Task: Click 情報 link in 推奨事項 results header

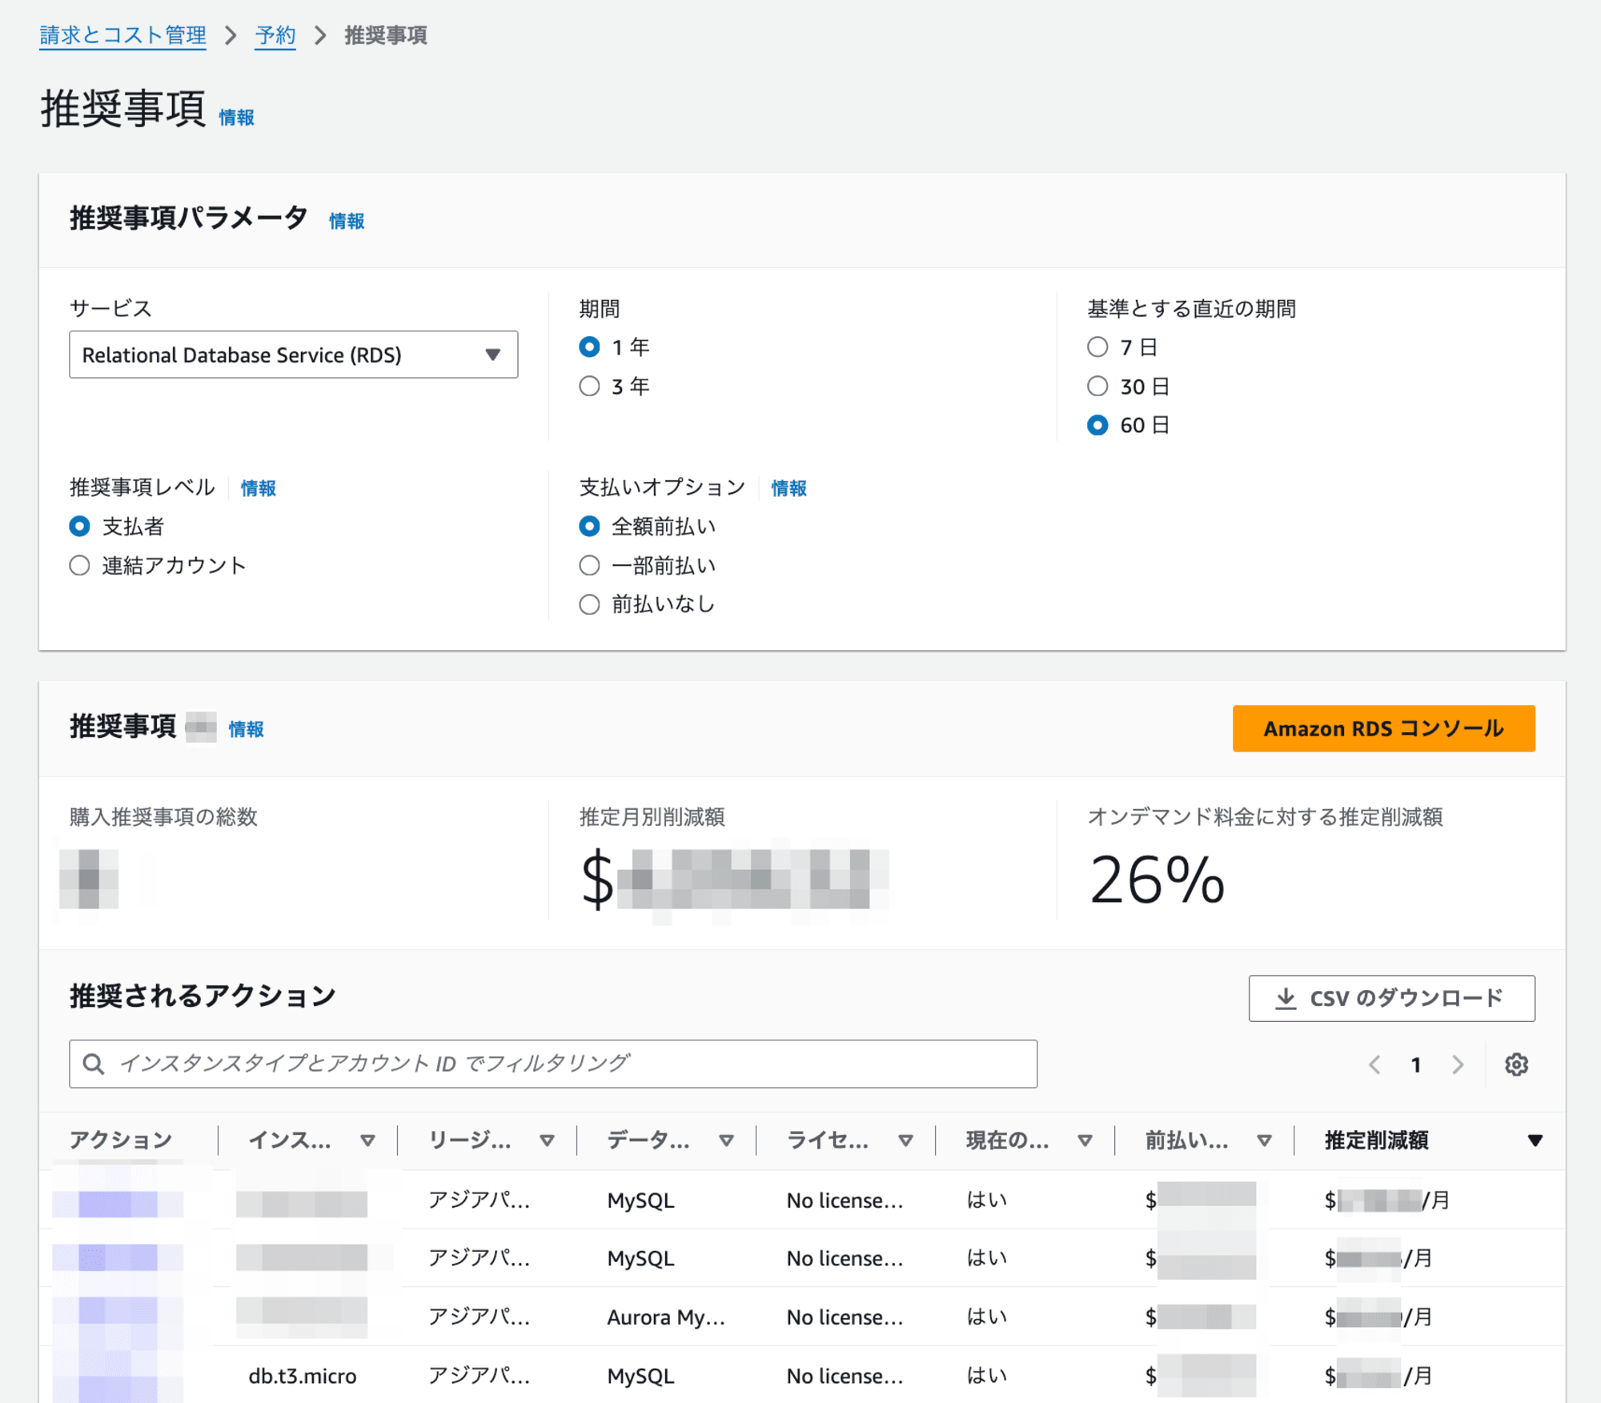Action: tap(246, 729)
